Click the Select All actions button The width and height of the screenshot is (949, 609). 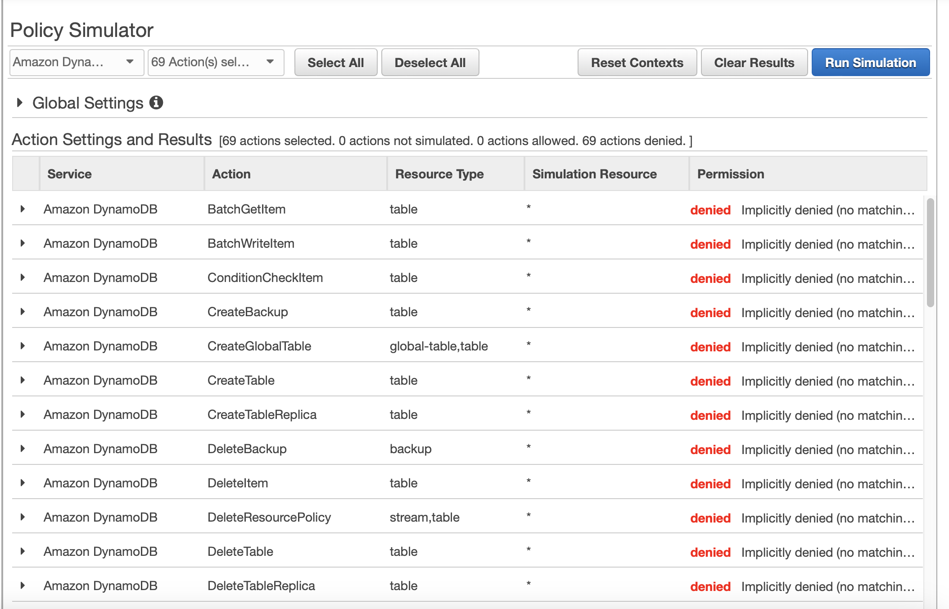334,63
